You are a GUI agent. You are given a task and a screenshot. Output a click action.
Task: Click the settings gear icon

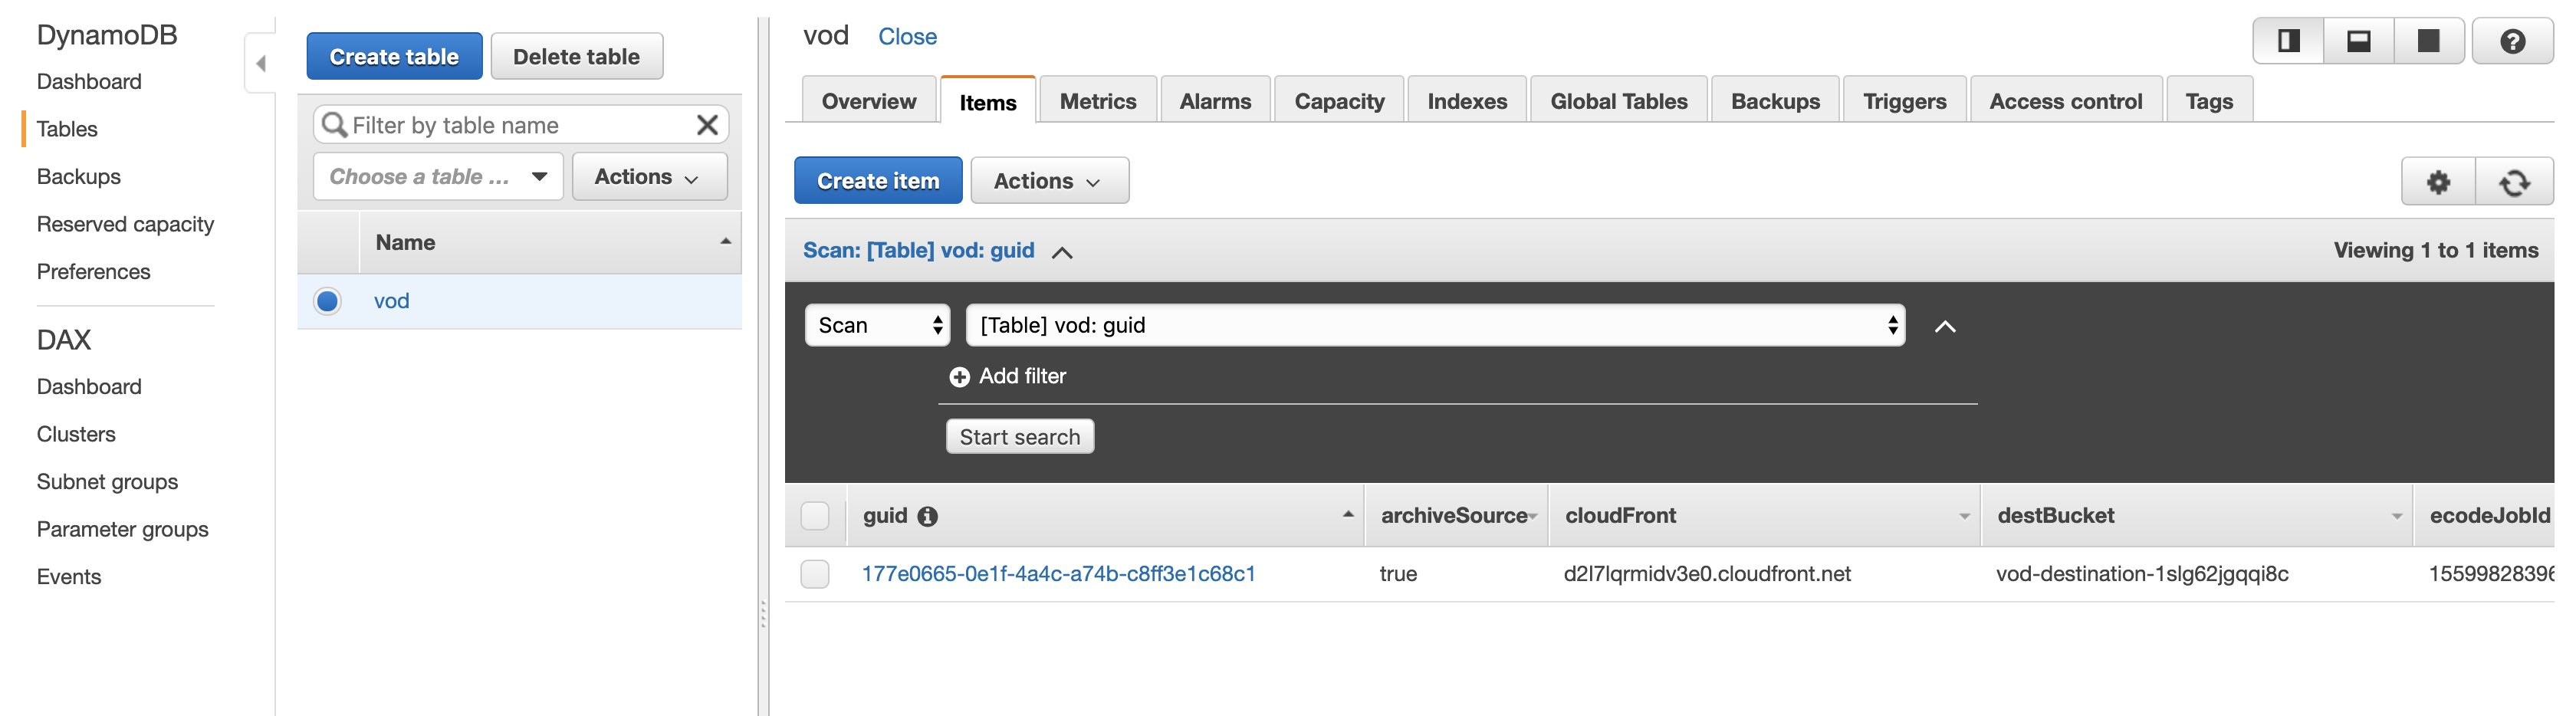point(2438,182)
